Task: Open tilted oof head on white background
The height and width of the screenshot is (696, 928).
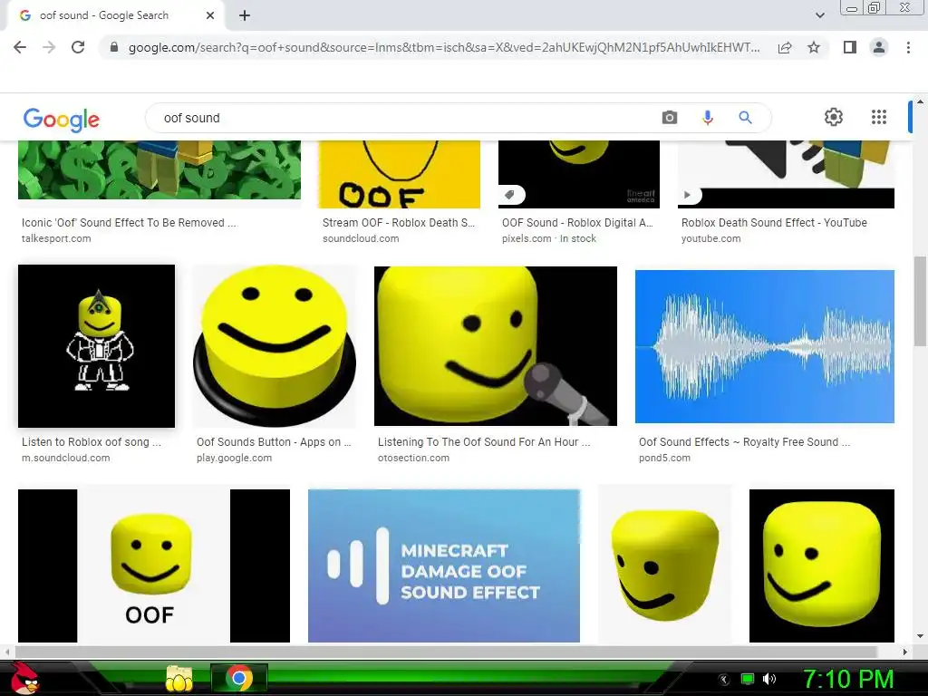Action: point(665,565)
